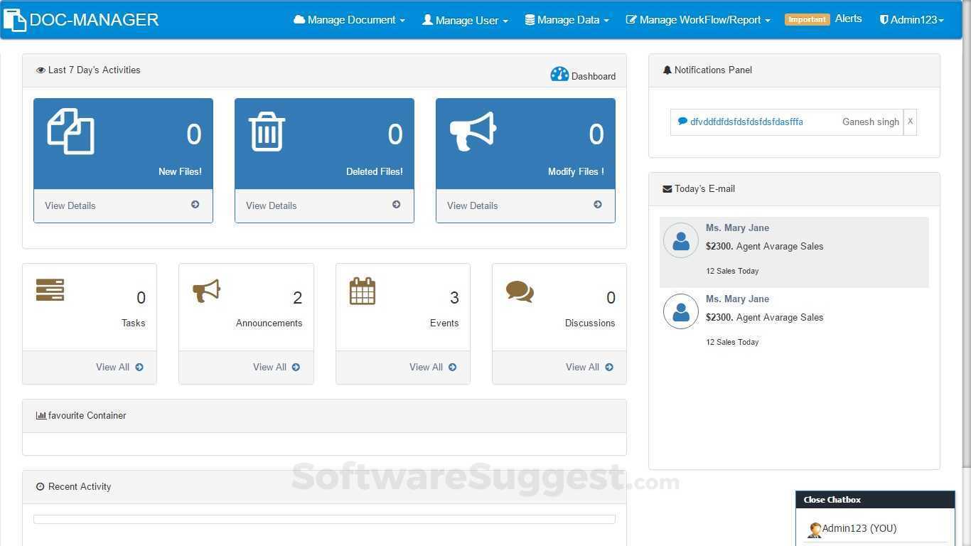The height and width of the screenshot is (546, 971).
Task: Click the Deleted Files trash icon
Action: (267, 132)
